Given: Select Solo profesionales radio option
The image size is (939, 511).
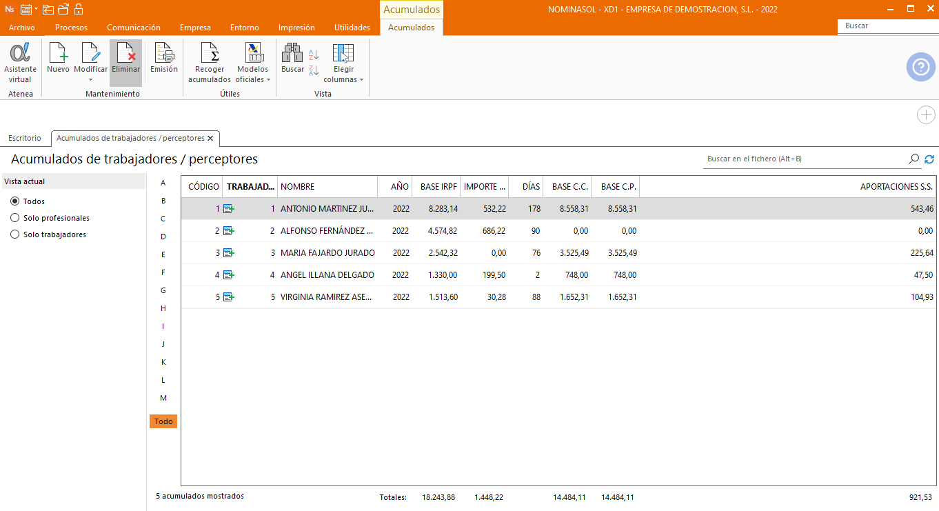Looking at the screenshot, I should (x=15, y=218).
